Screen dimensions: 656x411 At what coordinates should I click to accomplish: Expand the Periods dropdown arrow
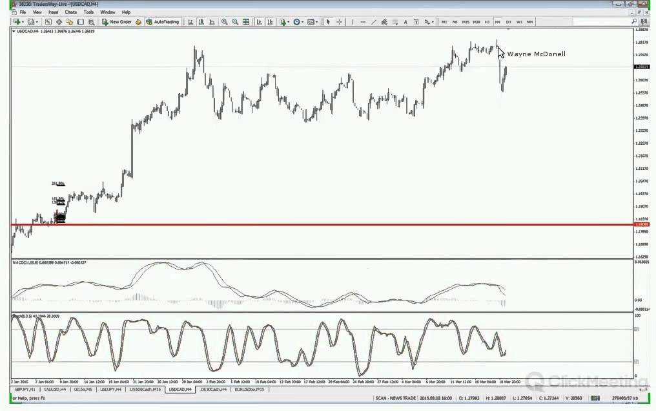[x=302, y=22]
